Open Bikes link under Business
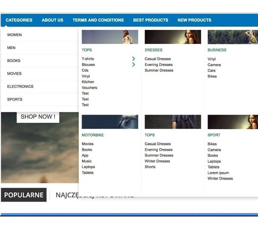This screenshot has height=227, width=258. [x=212, y=76]
